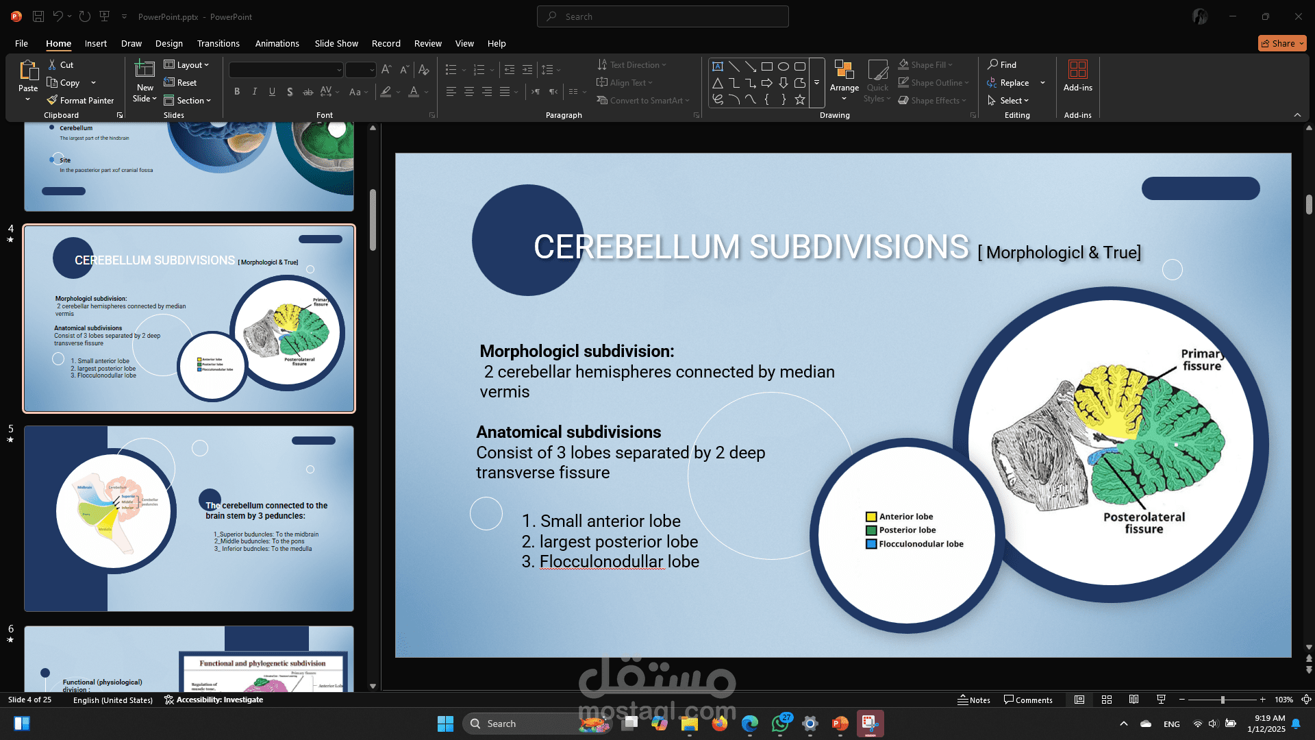Toggle text Shadow effect
Screen dimensions: 1315x740
coord(290,91)
